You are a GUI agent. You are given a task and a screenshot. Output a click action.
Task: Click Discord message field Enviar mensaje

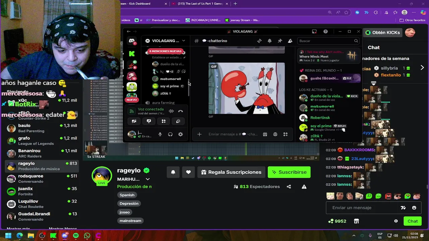[x=233, y=134]
